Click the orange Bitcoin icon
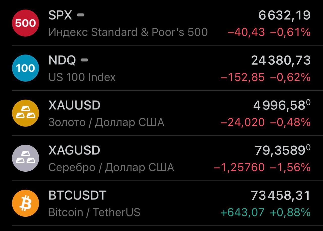 25,203
